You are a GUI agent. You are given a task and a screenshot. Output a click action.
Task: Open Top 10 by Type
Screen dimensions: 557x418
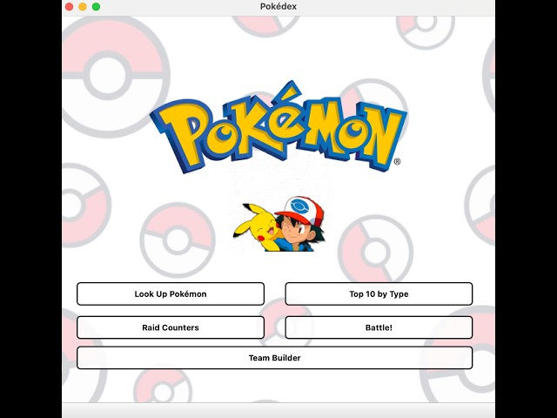tap(379, 294)
